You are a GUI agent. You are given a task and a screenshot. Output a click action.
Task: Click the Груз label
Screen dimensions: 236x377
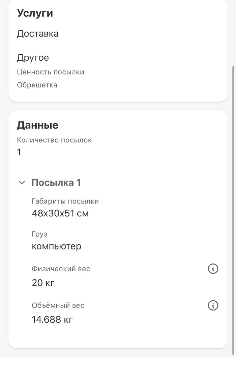(x=39, y=234)
